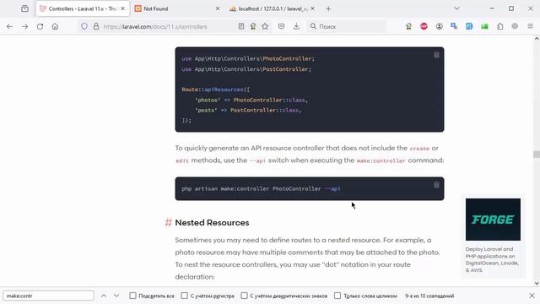Click the grey round extension icon
Image resolution: width=540 pixels, height=304 pixels.
click(x=515, y=26)
